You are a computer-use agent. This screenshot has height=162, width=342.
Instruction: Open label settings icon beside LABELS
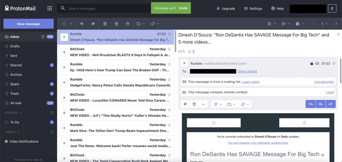tap(52, 132)
